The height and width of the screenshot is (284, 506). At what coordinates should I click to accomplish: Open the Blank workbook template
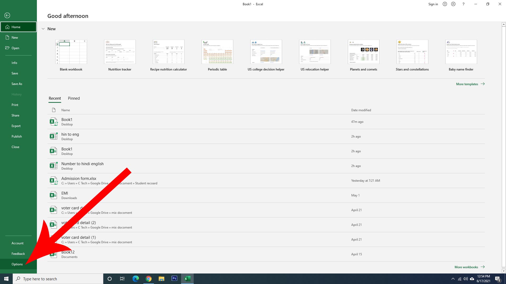tap(71, 52)
